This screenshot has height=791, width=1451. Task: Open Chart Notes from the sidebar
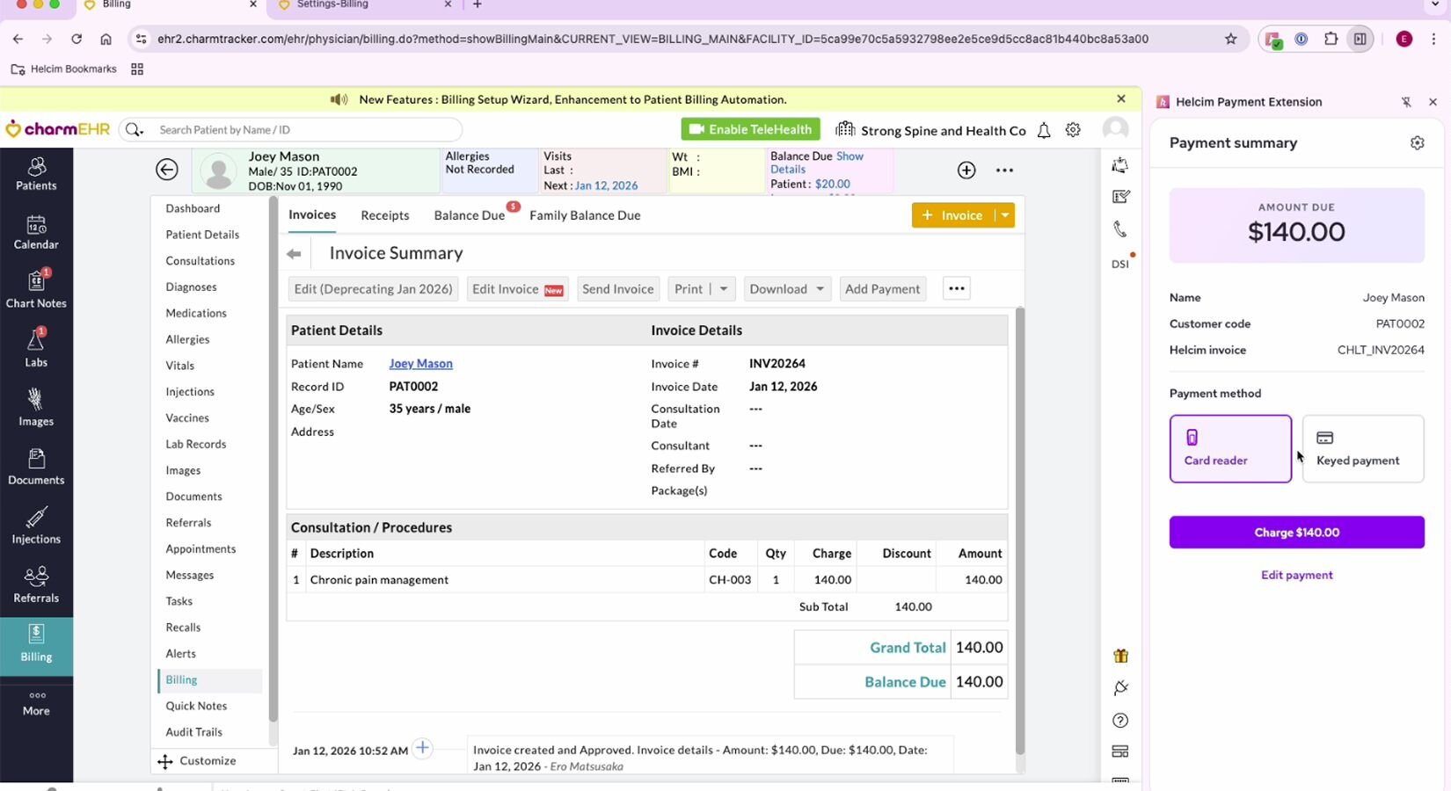pyautogui.click(x=36, y=290)
